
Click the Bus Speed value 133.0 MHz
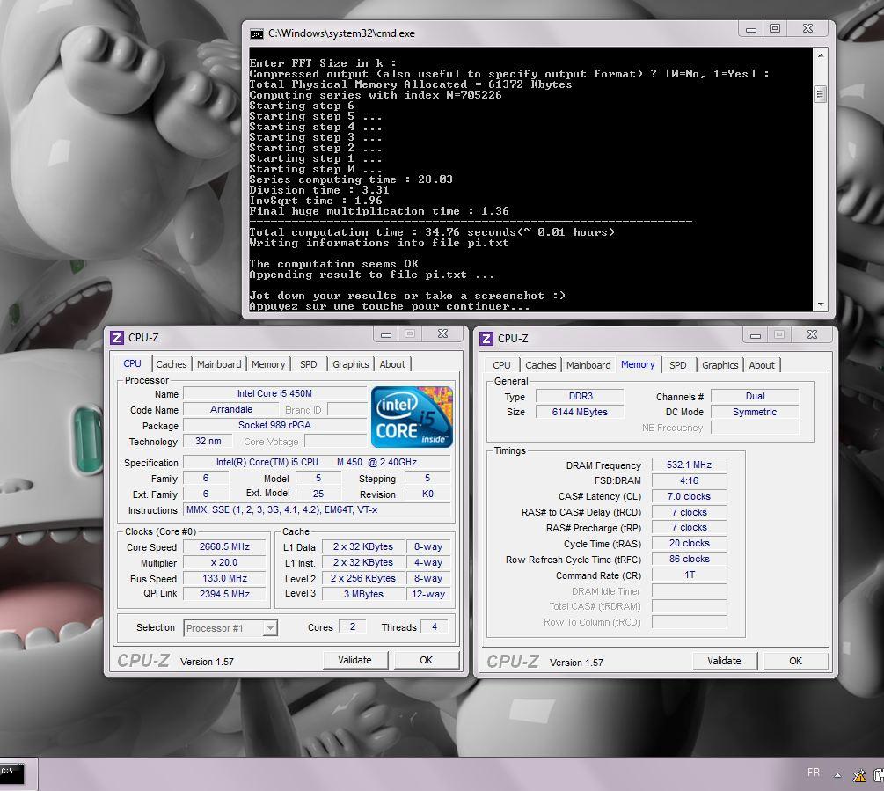pyautogui.click(x=224, y=578)
